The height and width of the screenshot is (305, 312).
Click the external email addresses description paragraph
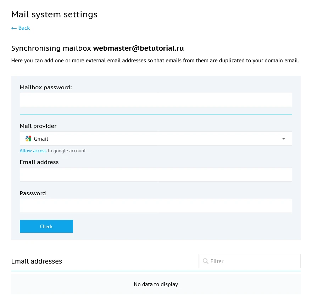click(x=155, y=61)
